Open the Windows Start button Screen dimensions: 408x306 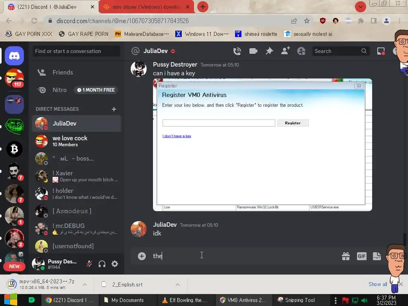pos(11,300)
